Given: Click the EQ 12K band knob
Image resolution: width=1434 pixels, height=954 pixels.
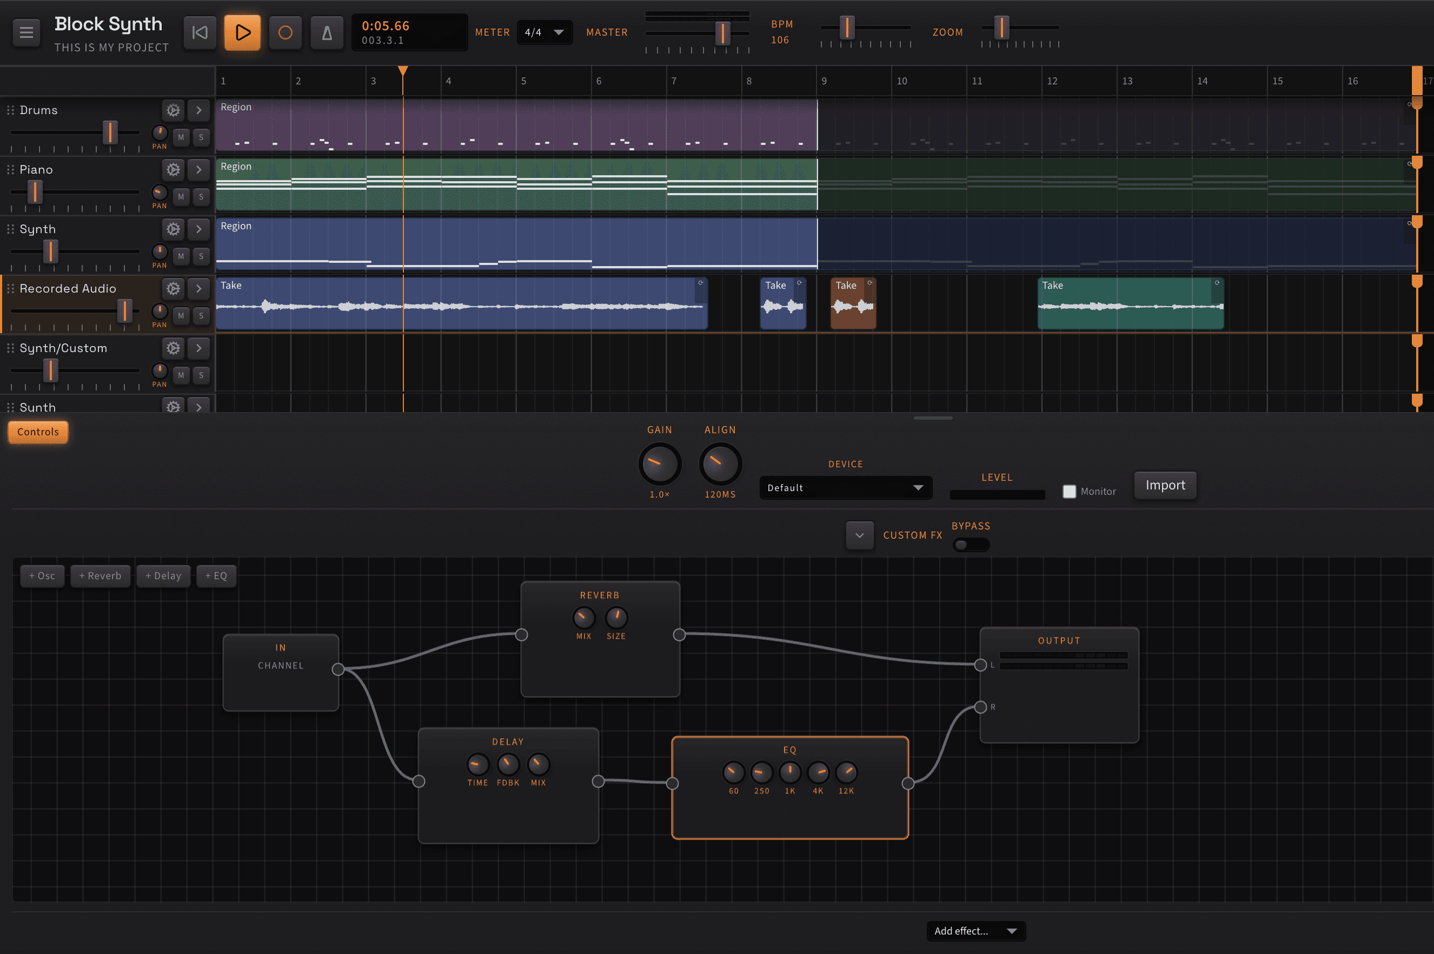Looking at the screenshot, I should tap(847, 773).
